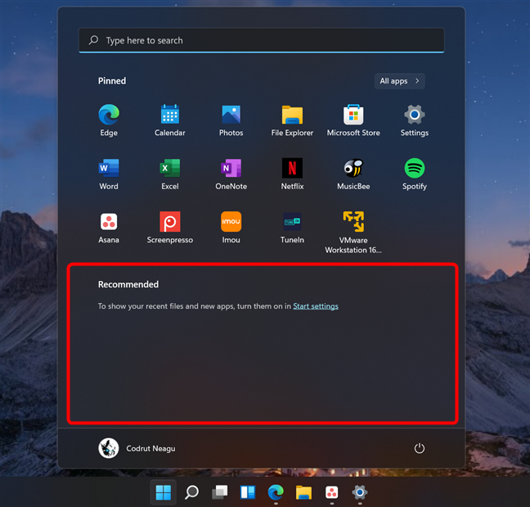Viewport: 530px width, 507px height.
Task: Switch to Edge in the taskbar
Action: coord(276,492)
